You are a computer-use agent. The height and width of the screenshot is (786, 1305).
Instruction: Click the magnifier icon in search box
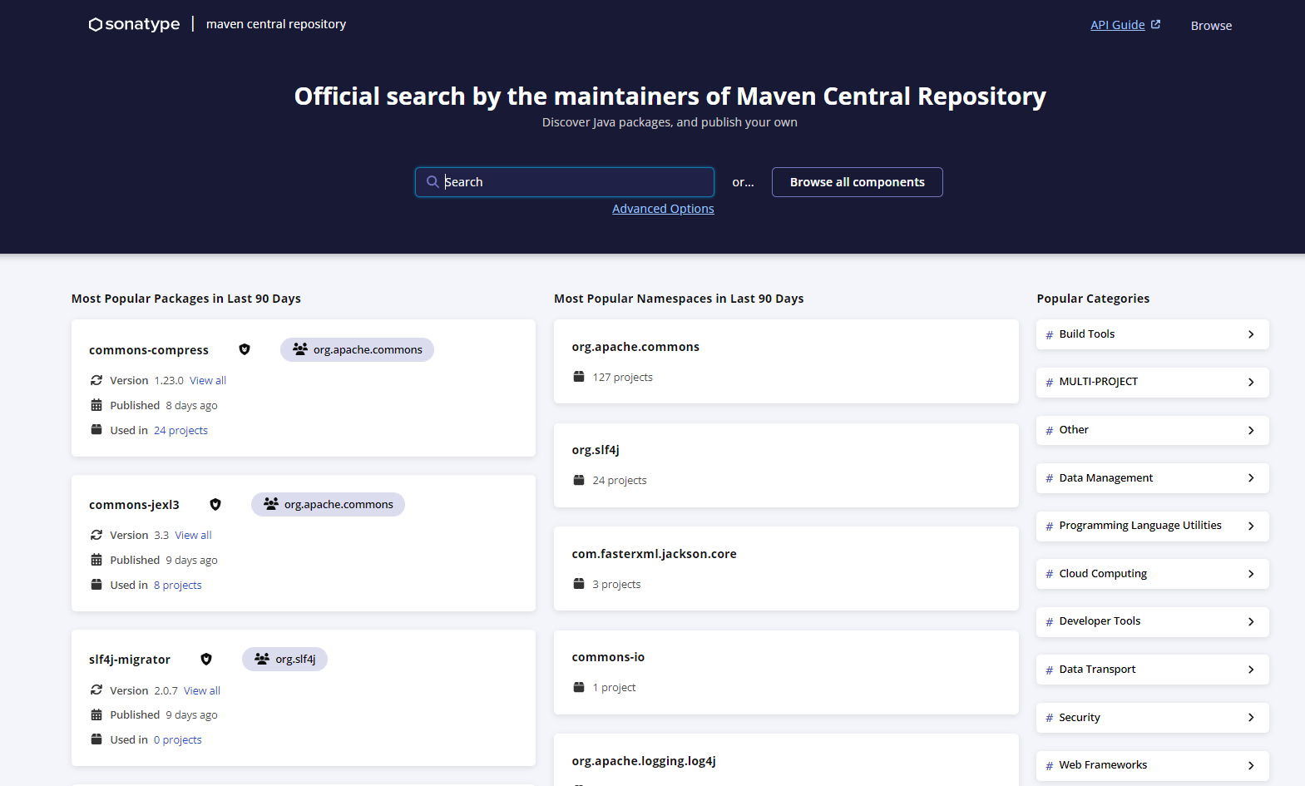tap(433, 182)
